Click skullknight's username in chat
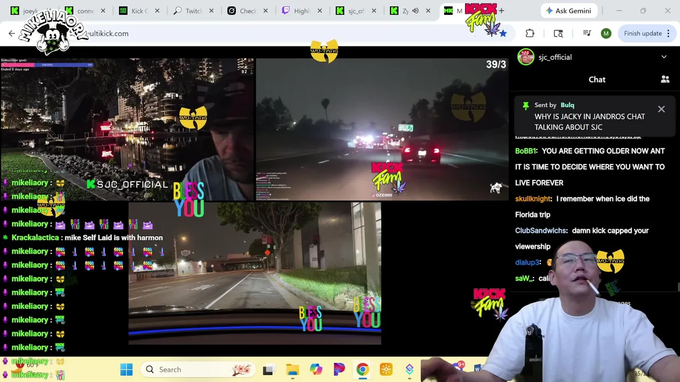Viewport: 680px width, 382px height. coord(533,198)
